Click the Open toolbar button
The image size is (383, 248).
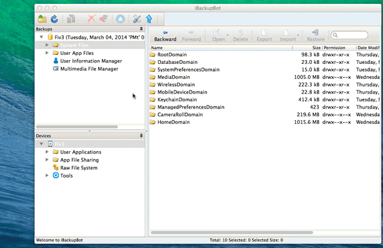coord(218,36)
